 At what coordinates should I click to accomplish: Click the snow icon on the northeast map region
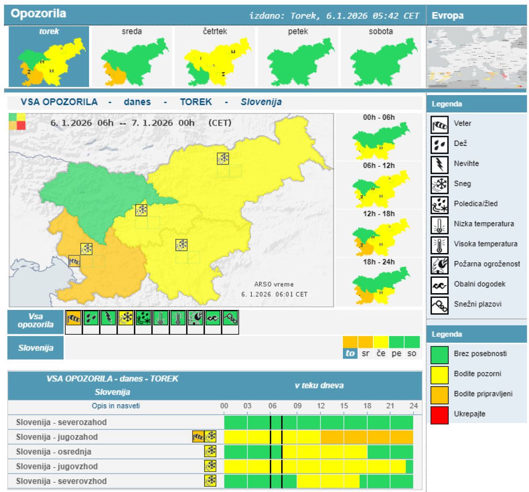coord(223,159)
